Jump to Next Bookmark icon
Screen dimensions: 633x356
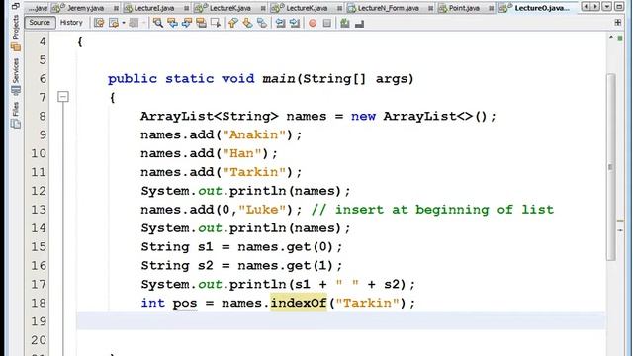[x=247, y=23]
